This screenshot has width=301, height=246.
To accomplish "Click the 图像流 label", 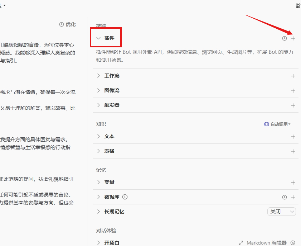I will [112, 90].
